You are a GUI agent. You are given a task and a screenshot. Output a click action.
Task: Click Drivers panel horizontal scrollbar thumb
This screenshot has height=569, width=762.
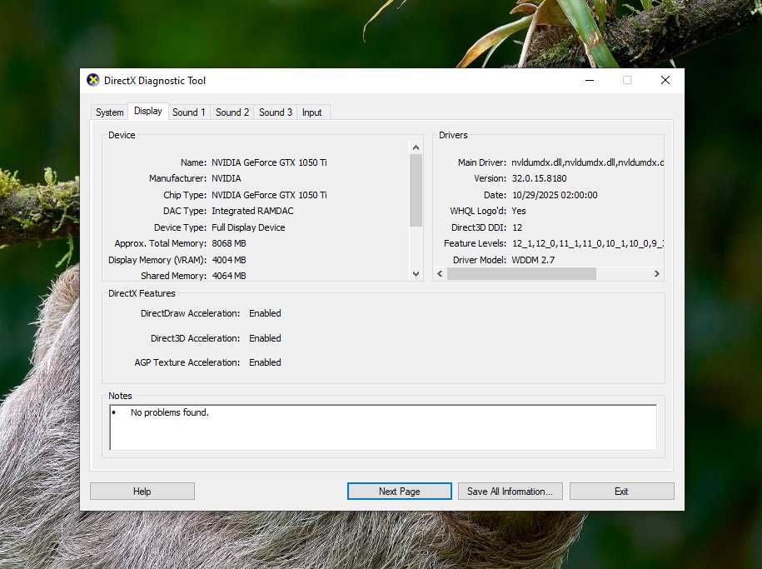coord(521,274)
